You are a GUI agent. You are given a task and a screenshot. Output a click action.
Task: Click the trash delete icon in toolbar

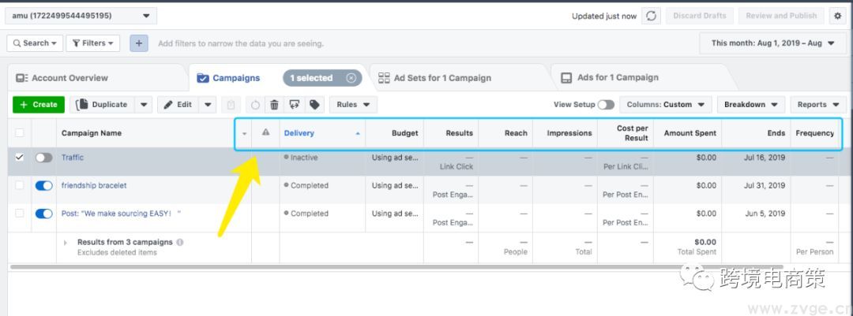pos(274,105)
